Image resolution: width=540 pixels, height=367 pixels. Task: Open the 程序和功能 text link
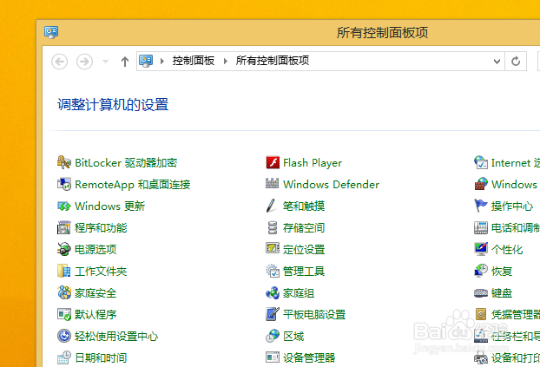101,228
